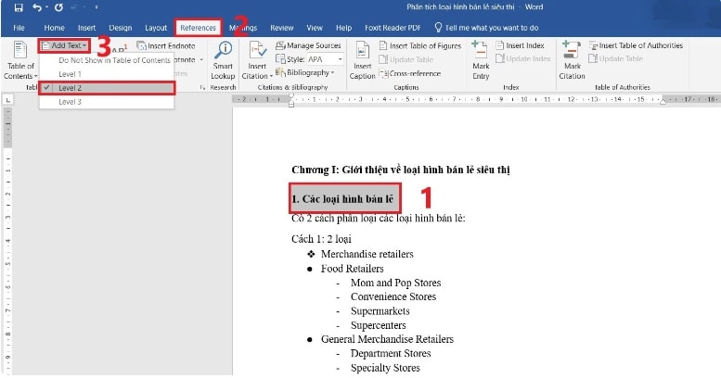Open Customize Quick Access Toolbar arrow
The width and height of the screenshot is (721, 378).
point(97,7)
